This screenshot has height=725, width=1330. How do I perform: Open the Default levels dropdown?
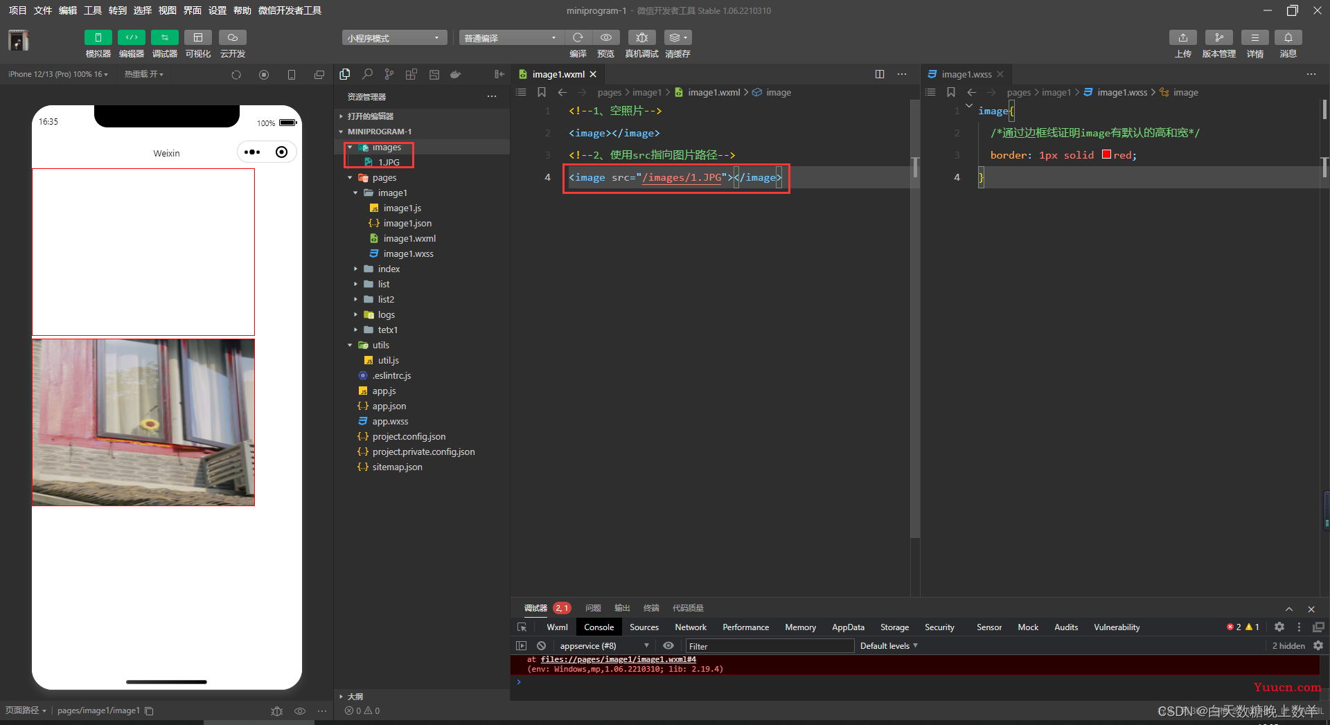coord(889,646)
